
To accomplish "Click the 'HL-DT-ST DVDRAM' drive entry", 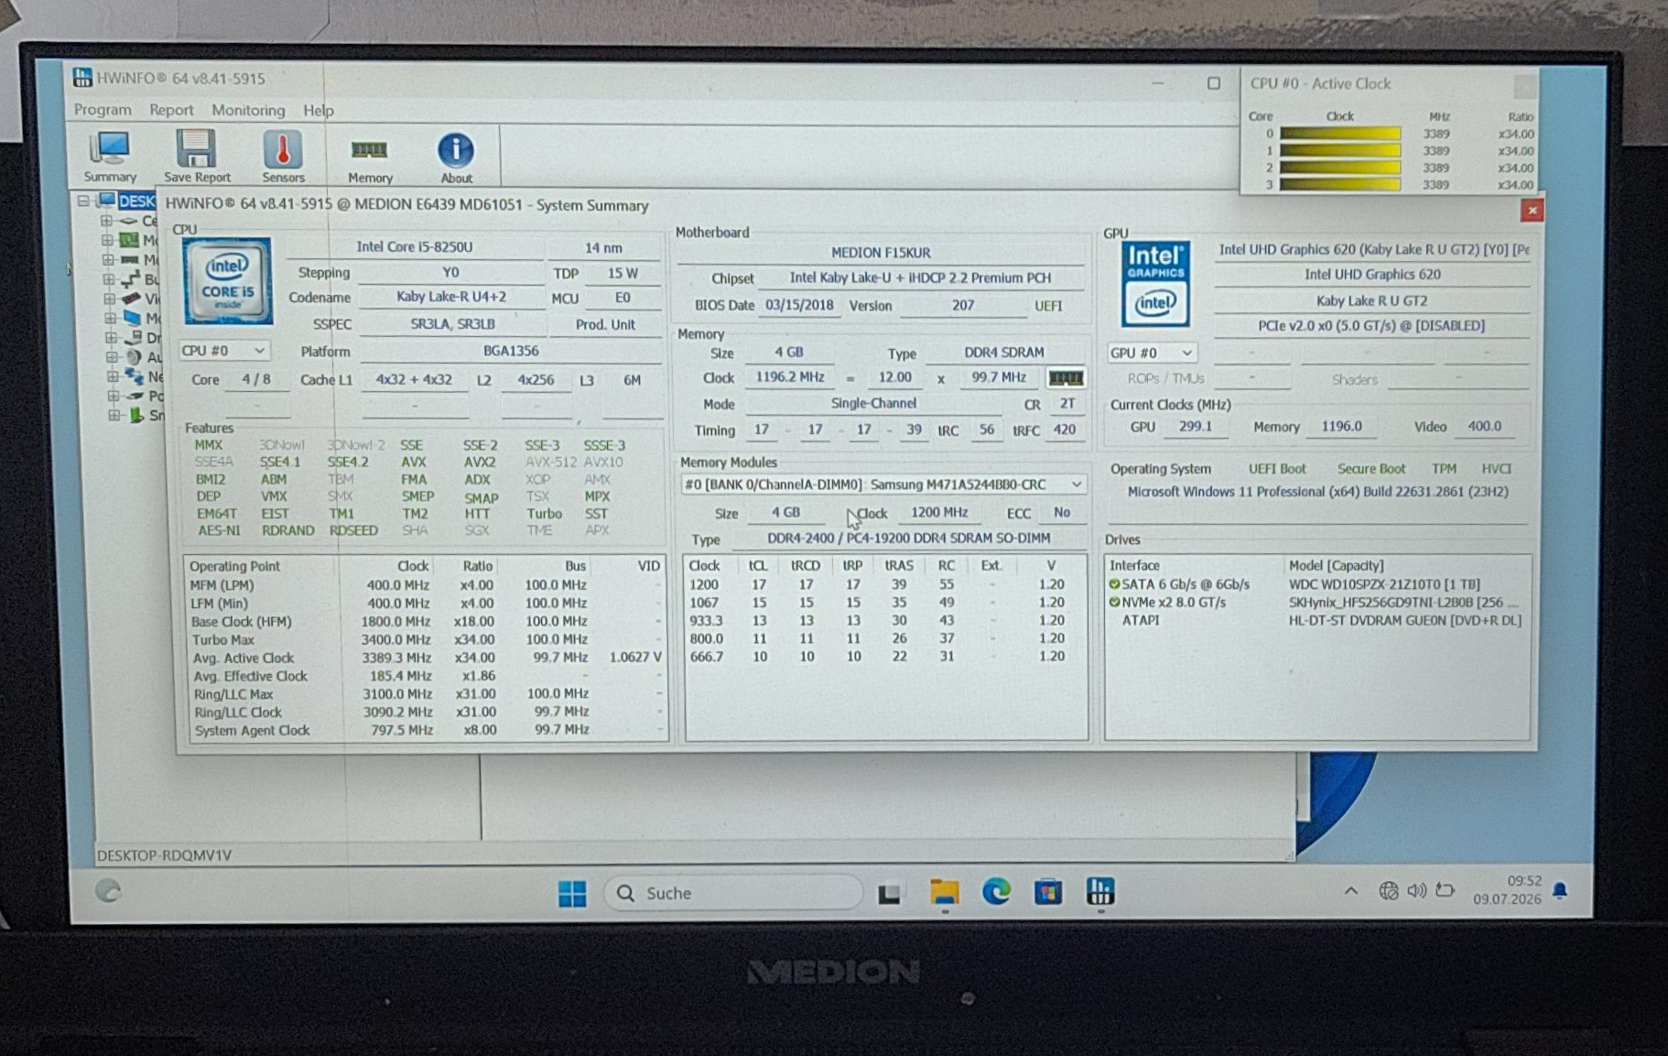I will click(1404, 620).
